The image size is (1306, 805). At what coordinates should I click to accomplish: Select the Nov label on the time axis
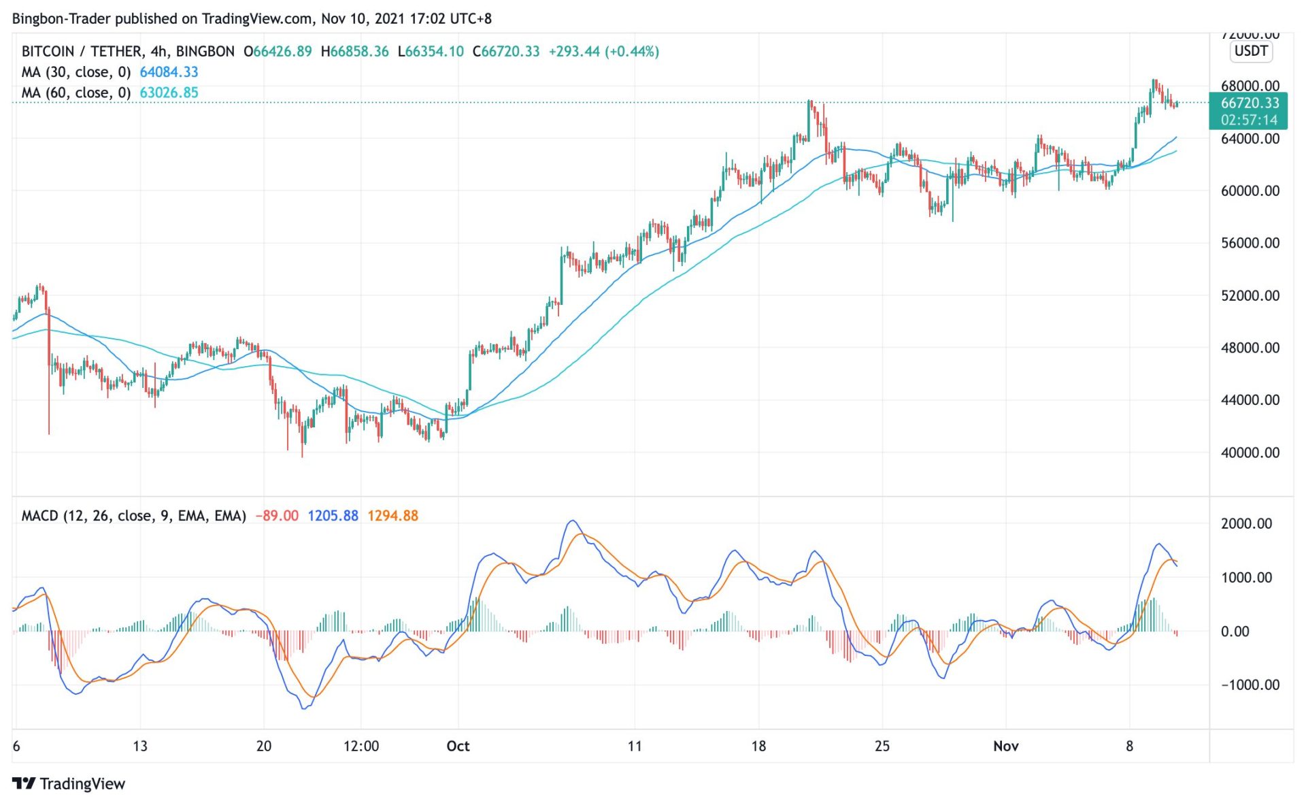[x=1005, y=746]
